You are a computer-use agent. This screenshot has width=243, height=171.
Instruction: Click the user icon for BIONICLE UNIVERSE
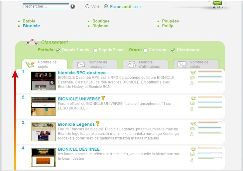click(x=192, y=109)
